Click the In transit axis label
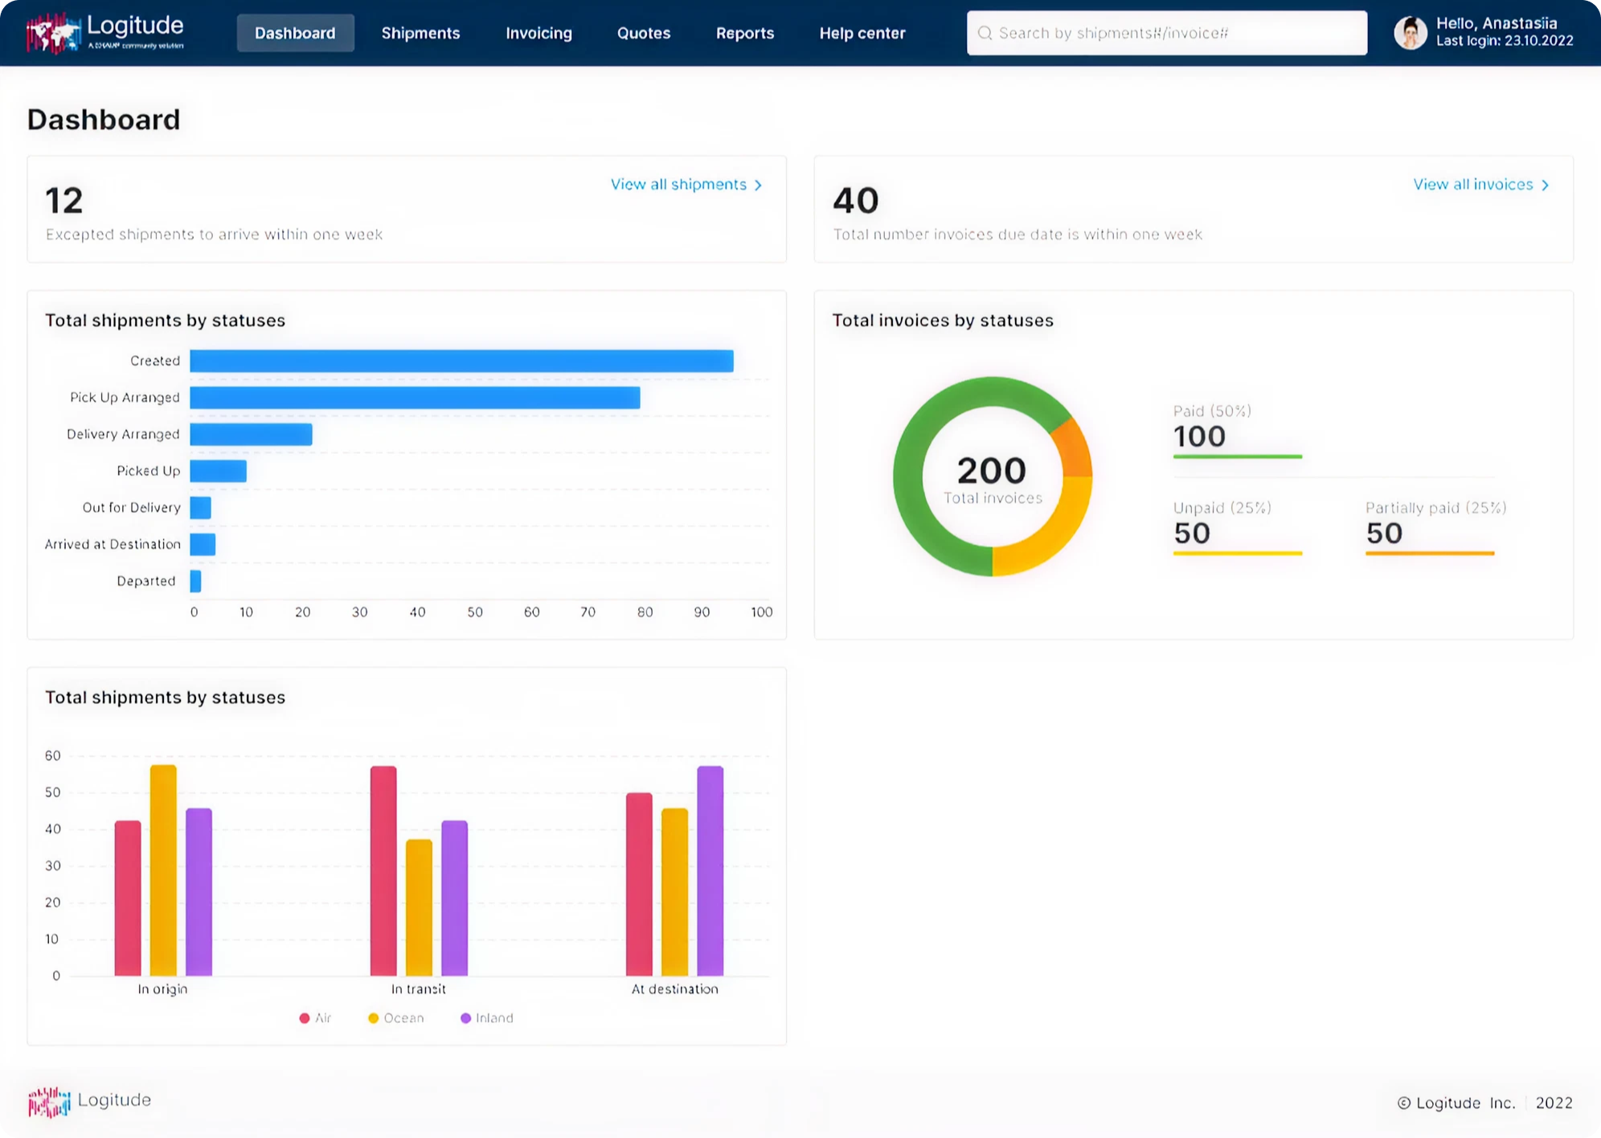Viewport: 1601px width, 1138px height. click(x=418, y=989)
